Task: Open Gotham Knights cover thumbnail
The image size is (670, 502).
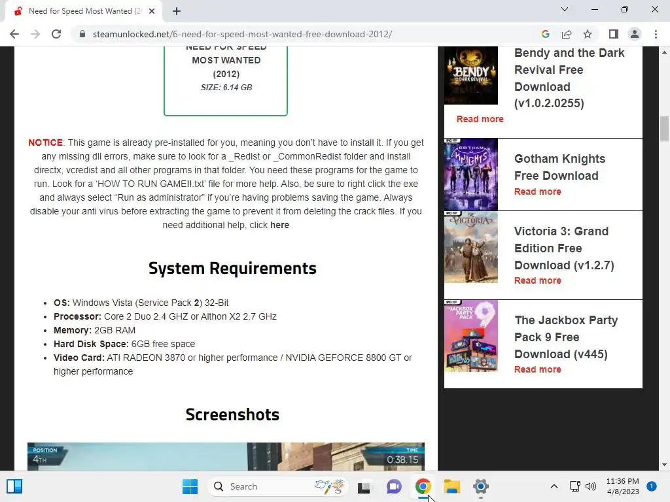Action: pyautogui.click(x=471, y=174)
